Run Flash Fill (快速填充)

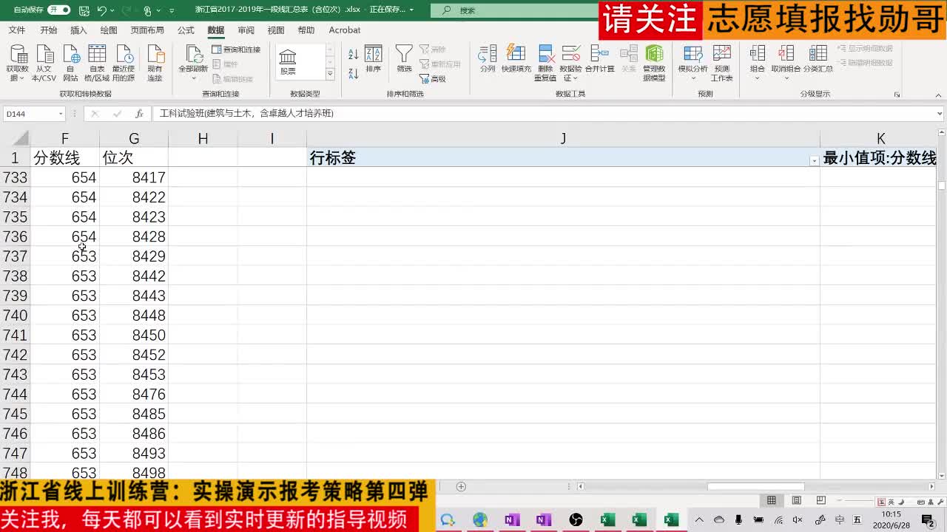point(516,59)
